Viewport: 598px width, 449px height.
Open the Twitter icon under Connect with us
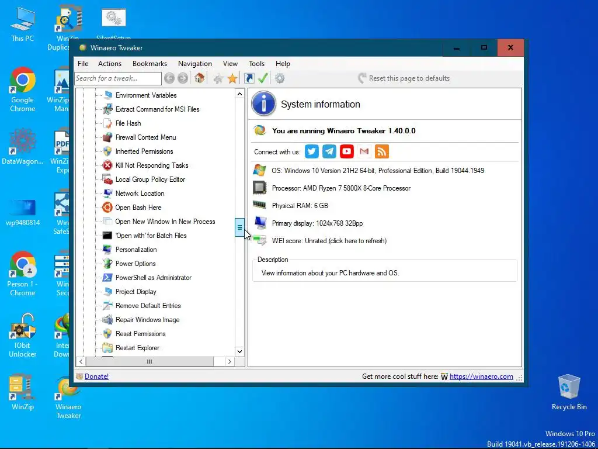point(312,151)
